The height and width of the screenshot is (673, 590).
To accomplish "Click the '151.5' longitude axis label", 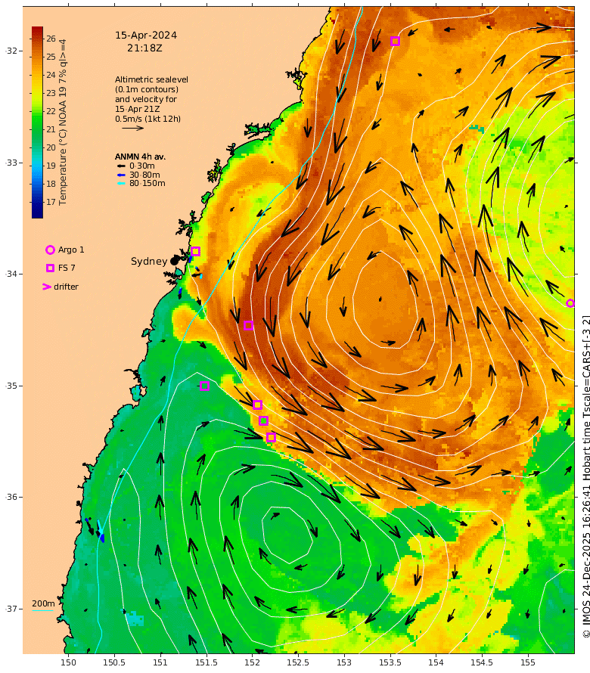I will coord(206,662).
